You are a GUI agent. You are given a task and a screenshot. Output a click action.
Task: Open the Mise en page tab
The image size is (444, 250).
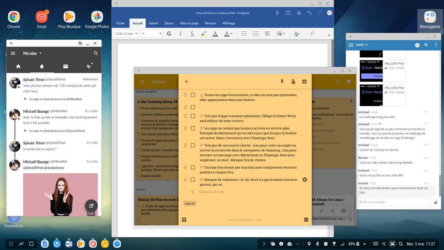point(189,23)
